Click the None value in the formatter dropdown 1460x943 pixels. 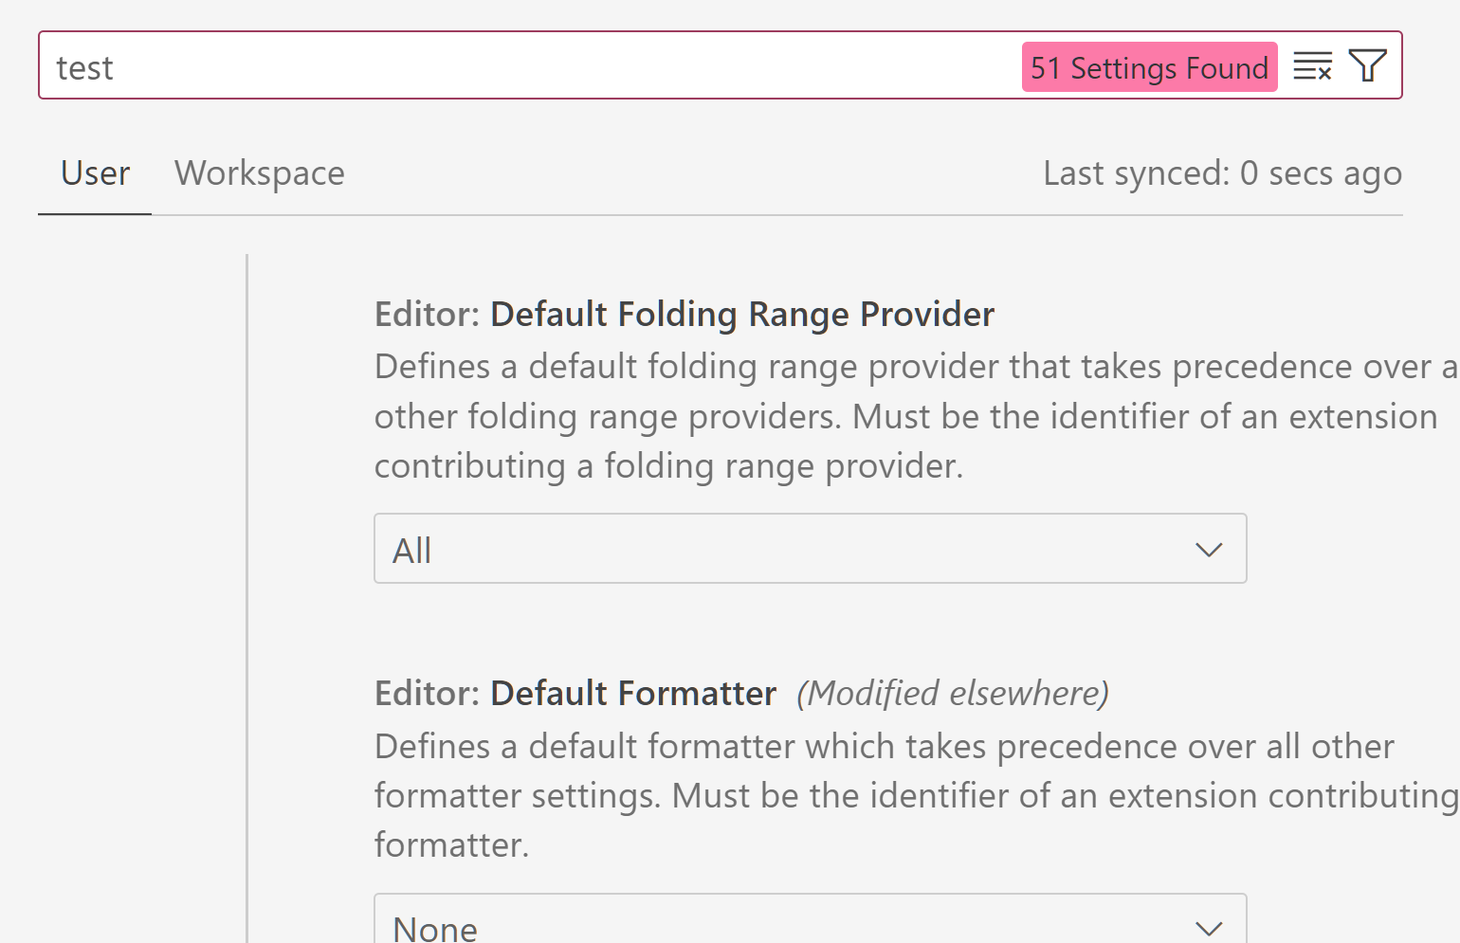[x=434, y=926]
